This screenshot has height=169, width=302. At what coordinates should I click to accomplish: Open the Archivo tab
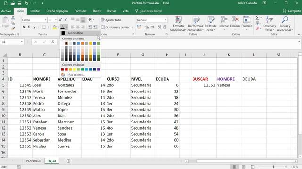6,11
